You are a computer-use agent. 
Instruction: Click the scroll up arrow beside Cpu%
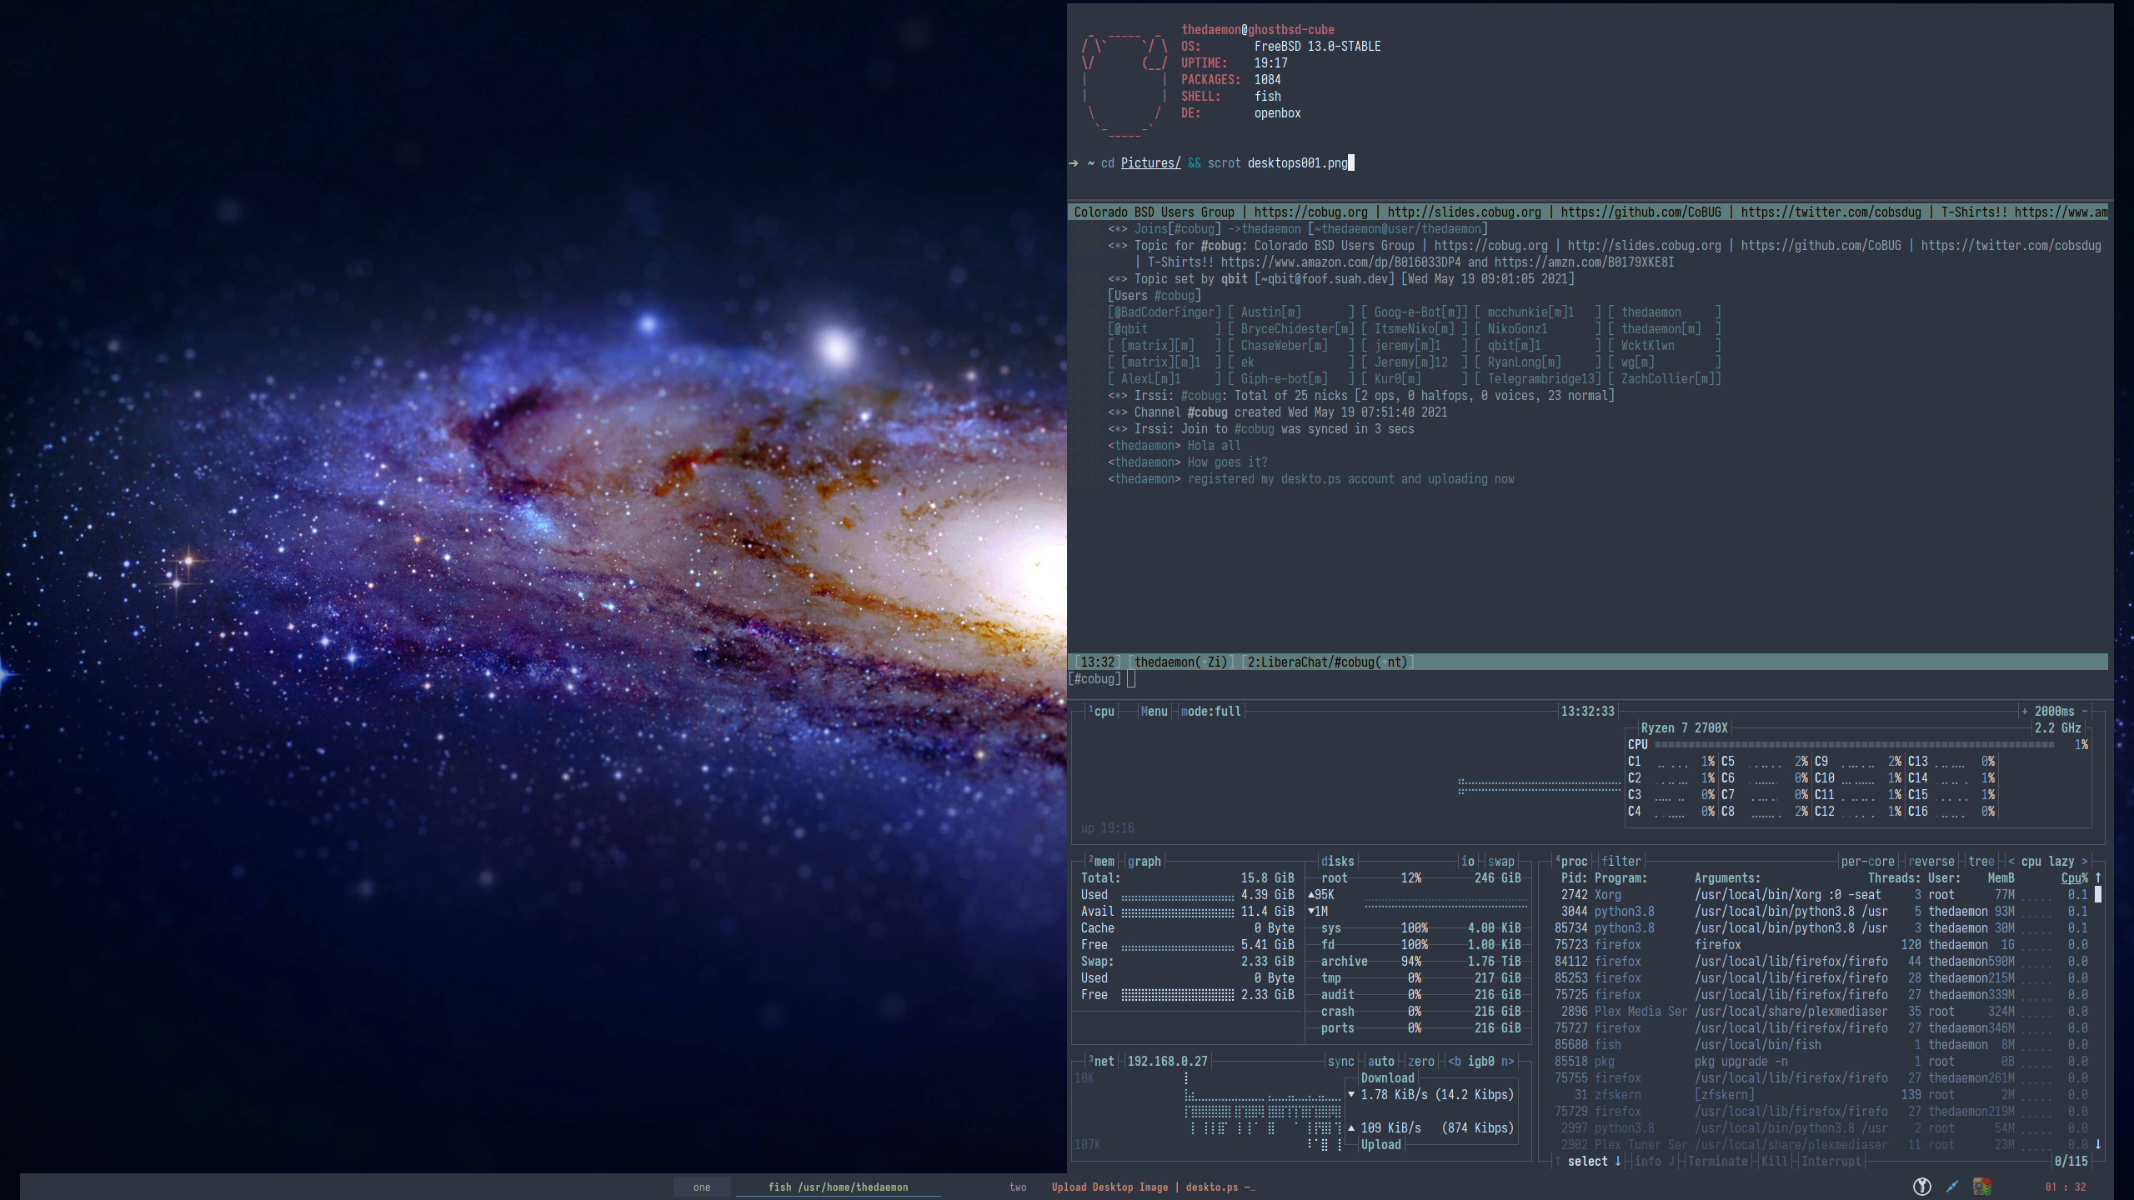point(2097,877)
